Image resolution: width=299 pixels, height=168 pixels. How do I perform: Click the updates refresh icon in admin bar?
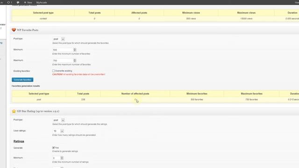(8, 2)
